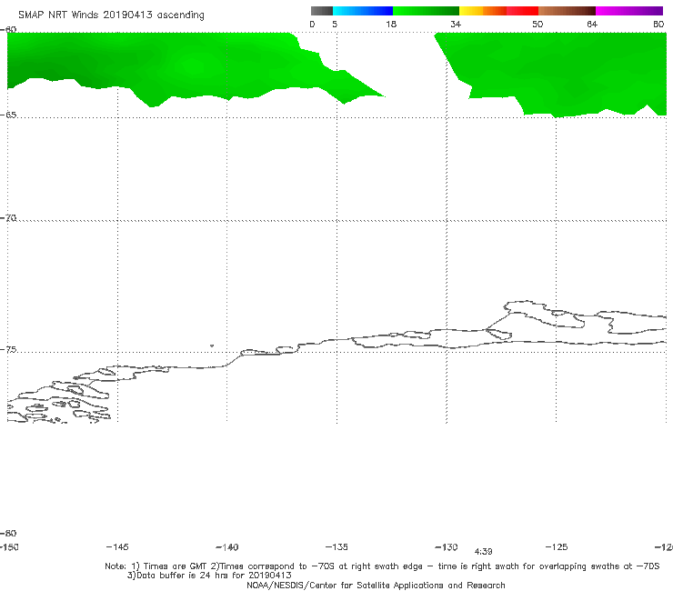This screenshot has width=673, height=591.
Task: Click the title 'SMAP NRT Winds 20190413 ascending'
Action: click(111, 15)
